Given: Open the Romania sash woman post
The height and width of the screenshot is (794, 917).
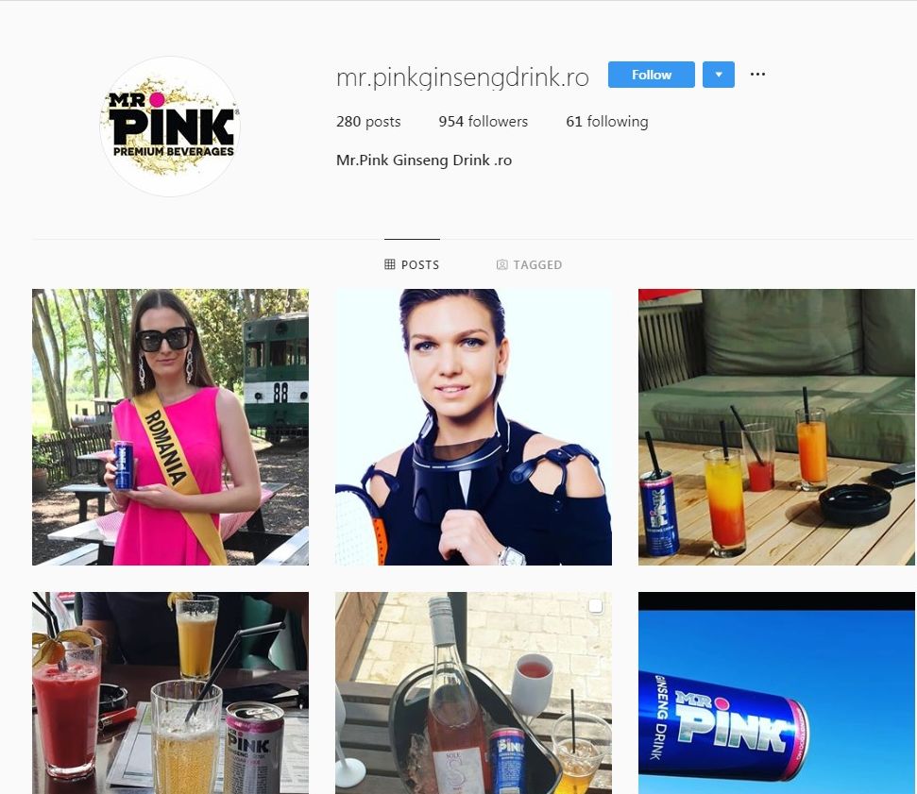Looking at the screenshot, I should 170,428.
